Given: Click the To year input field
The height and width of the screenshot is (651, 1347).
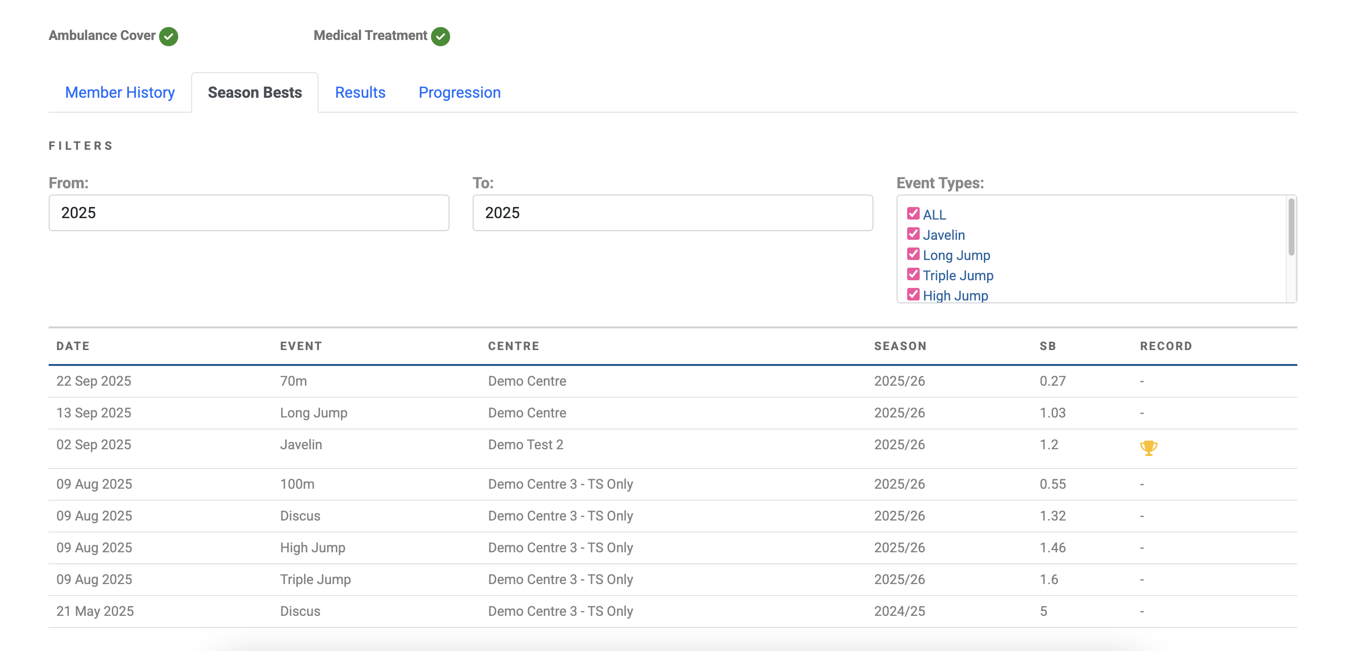Looking at the screenshot, I should click(673, 213).
